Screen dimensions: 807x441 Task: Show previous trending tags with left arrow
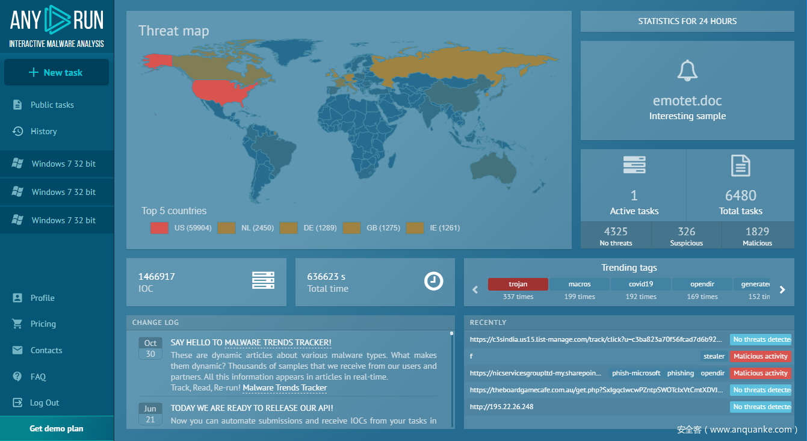[x=475, y=290]
